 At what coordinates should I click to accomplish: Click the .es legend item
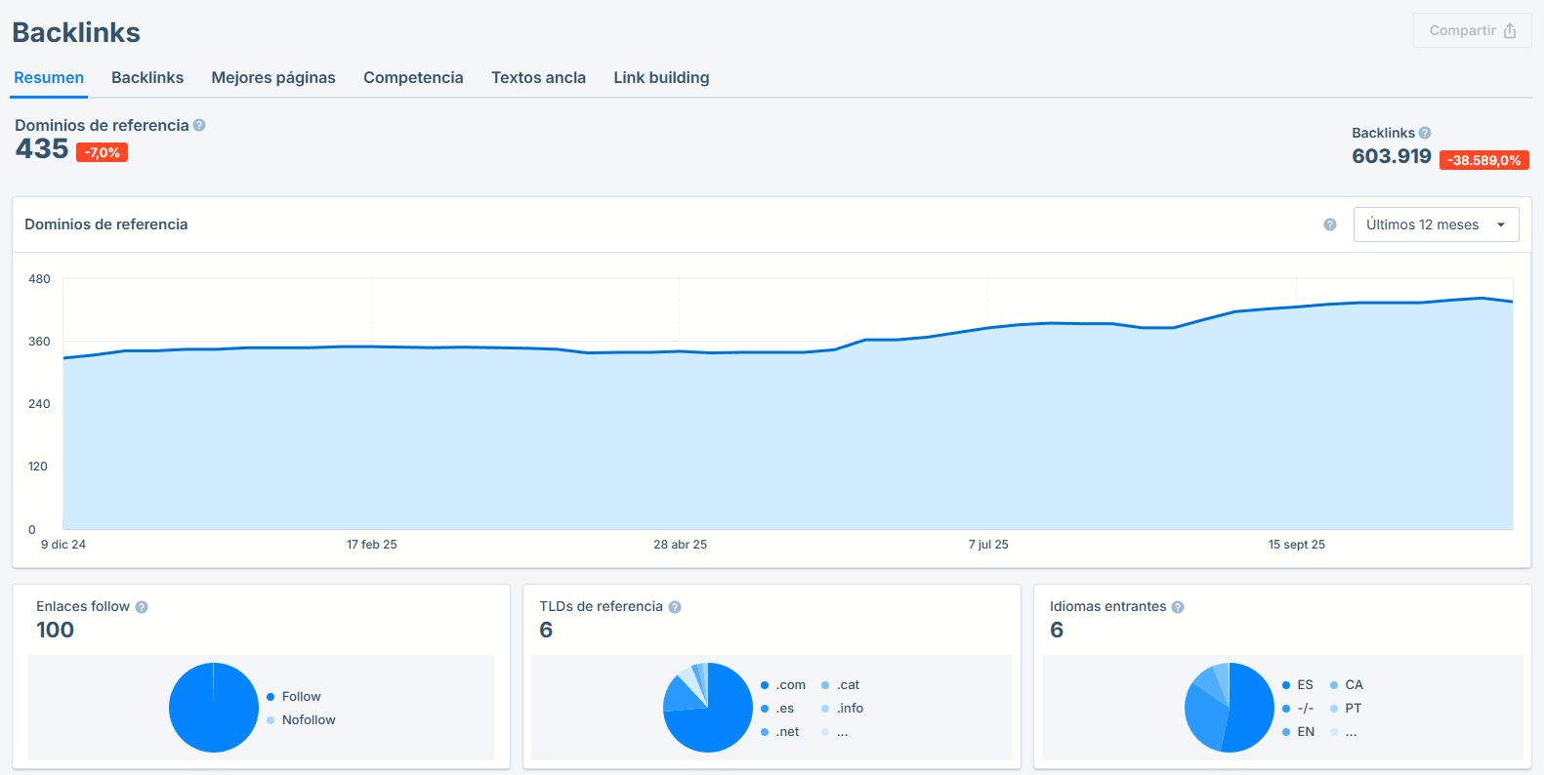pyautogui.click(x=777, y=709)
